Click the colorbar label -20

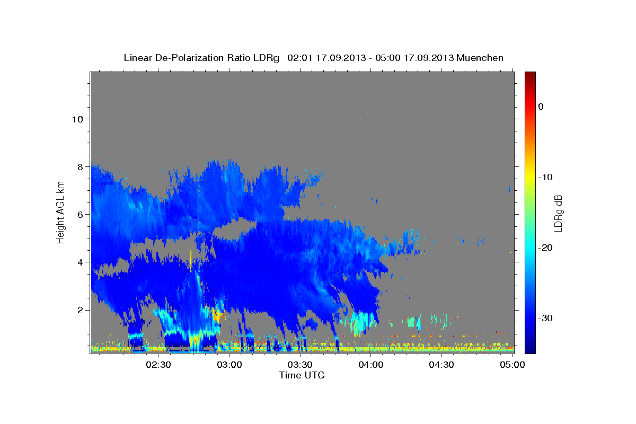point(546,248)
